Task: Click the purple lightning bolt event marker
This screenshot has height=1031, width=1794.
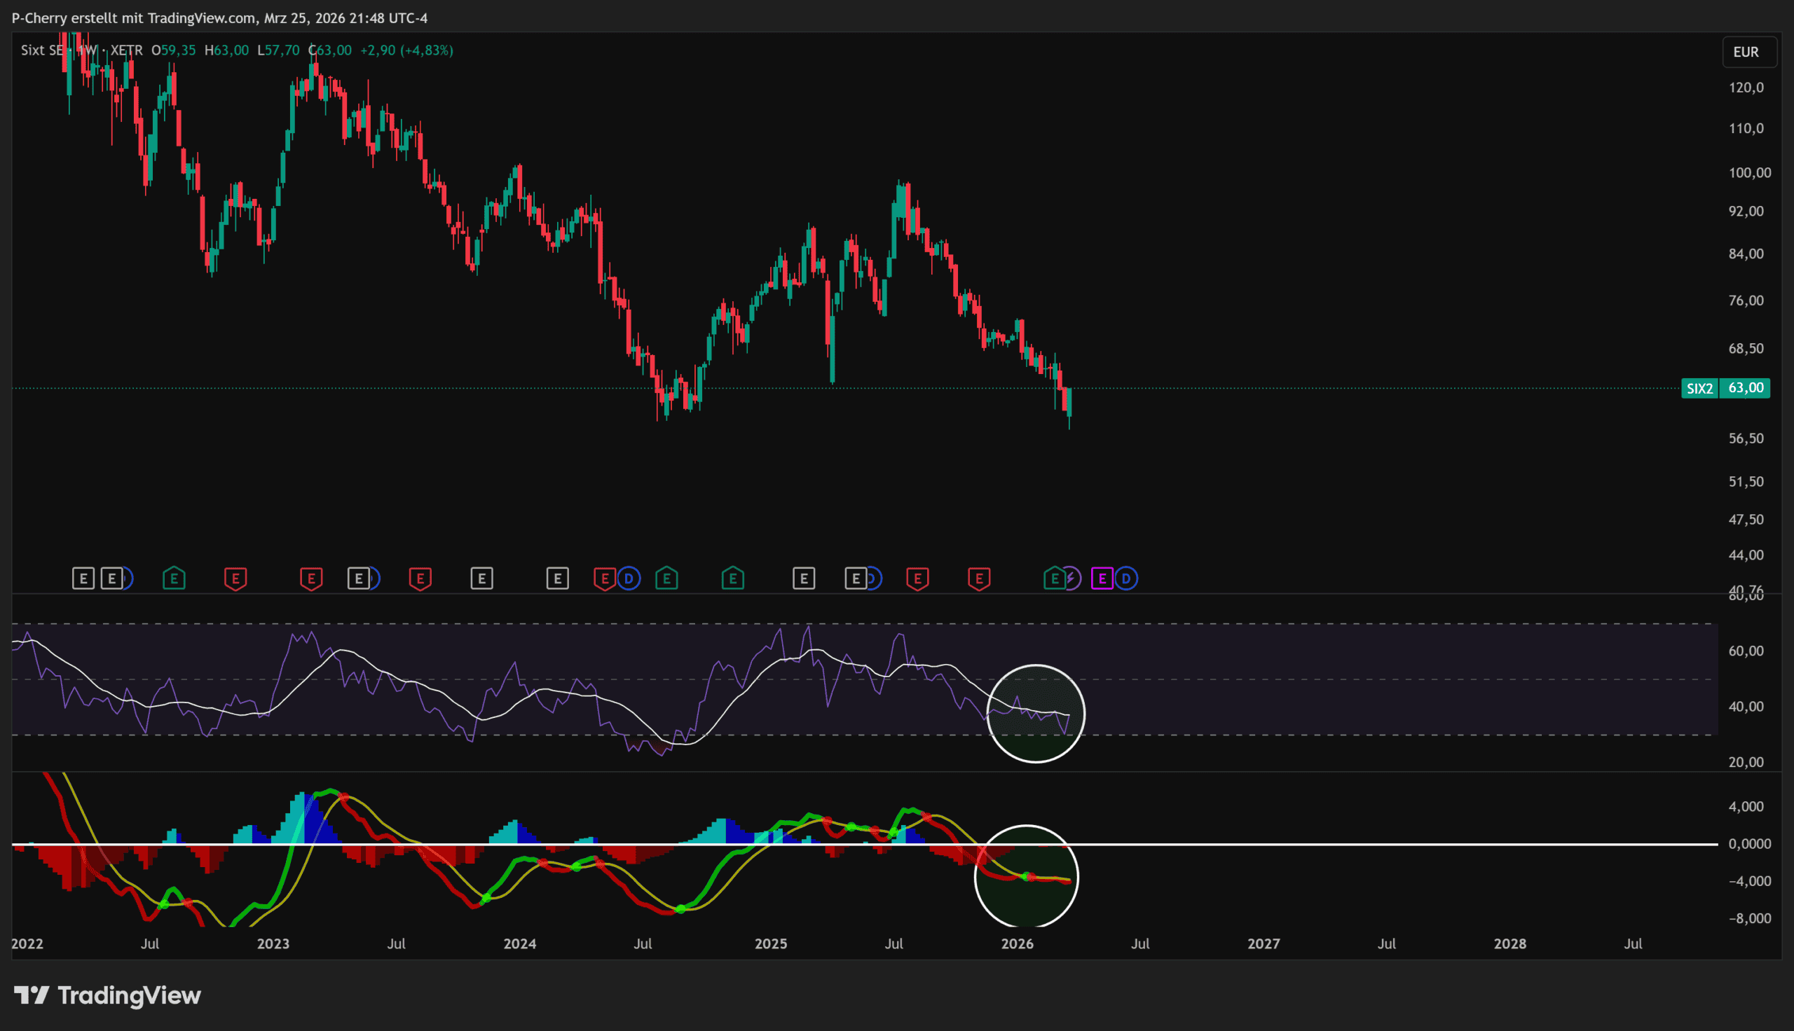Action: point(1071,579)
